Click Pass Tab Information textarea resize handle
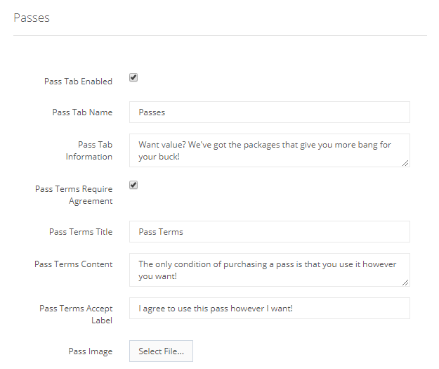 tap(405, 162)
